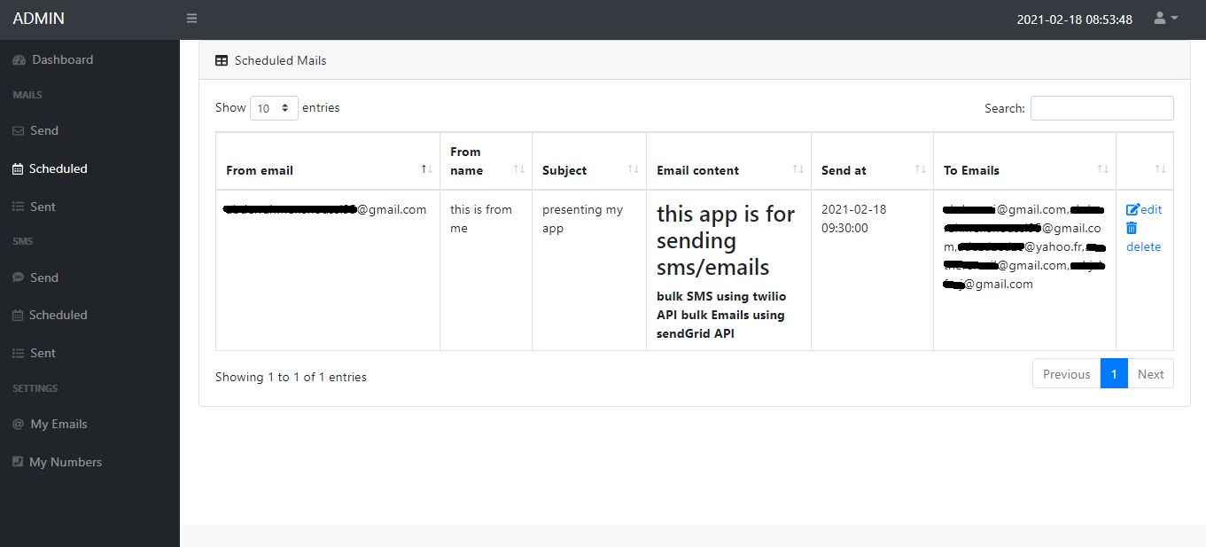Open the user account dropdown

click(1165, 19)
